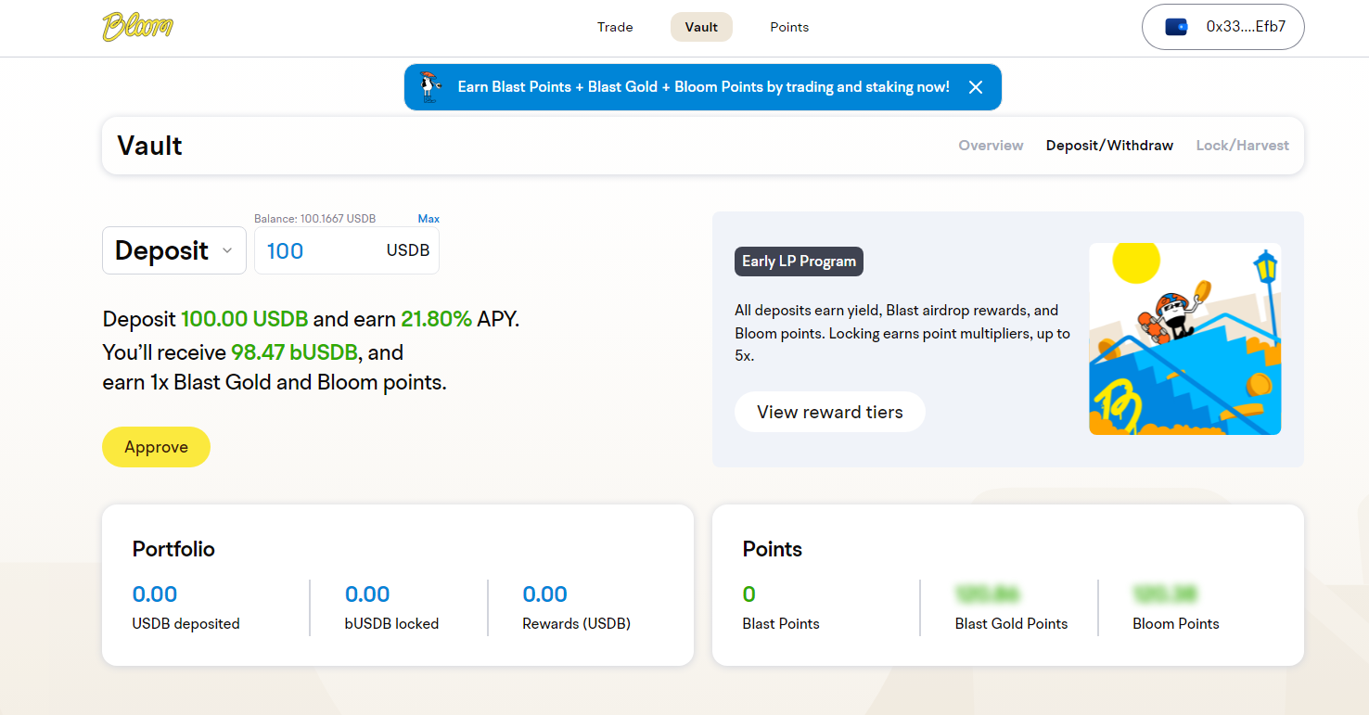Click the Early LP skateboard illustration

pyautogui.click(x=1184, y=338)
